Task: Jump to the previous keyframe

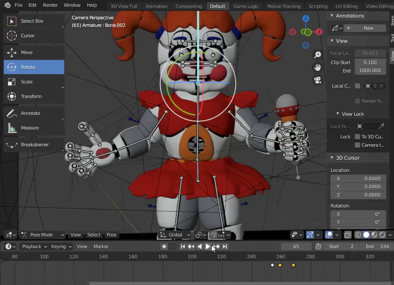Action: pos(191,247)
